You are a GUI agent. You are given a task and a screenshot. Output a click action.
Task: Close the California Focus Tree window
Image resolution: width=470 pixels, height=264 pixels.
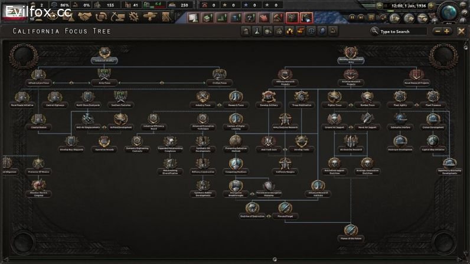pos(462,31)
